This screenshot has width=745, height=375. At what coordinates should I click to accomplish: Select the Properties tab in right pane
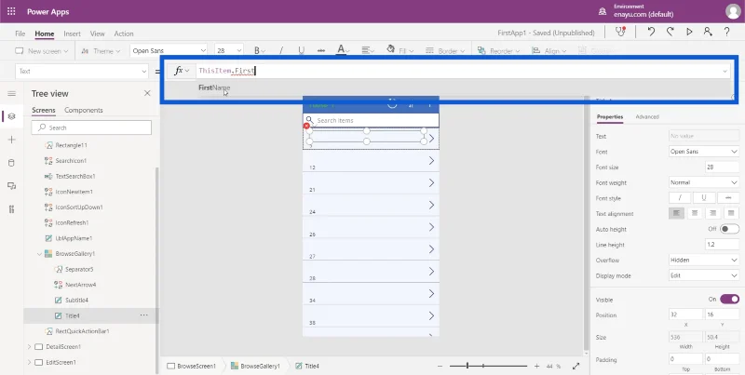(610, 116)
